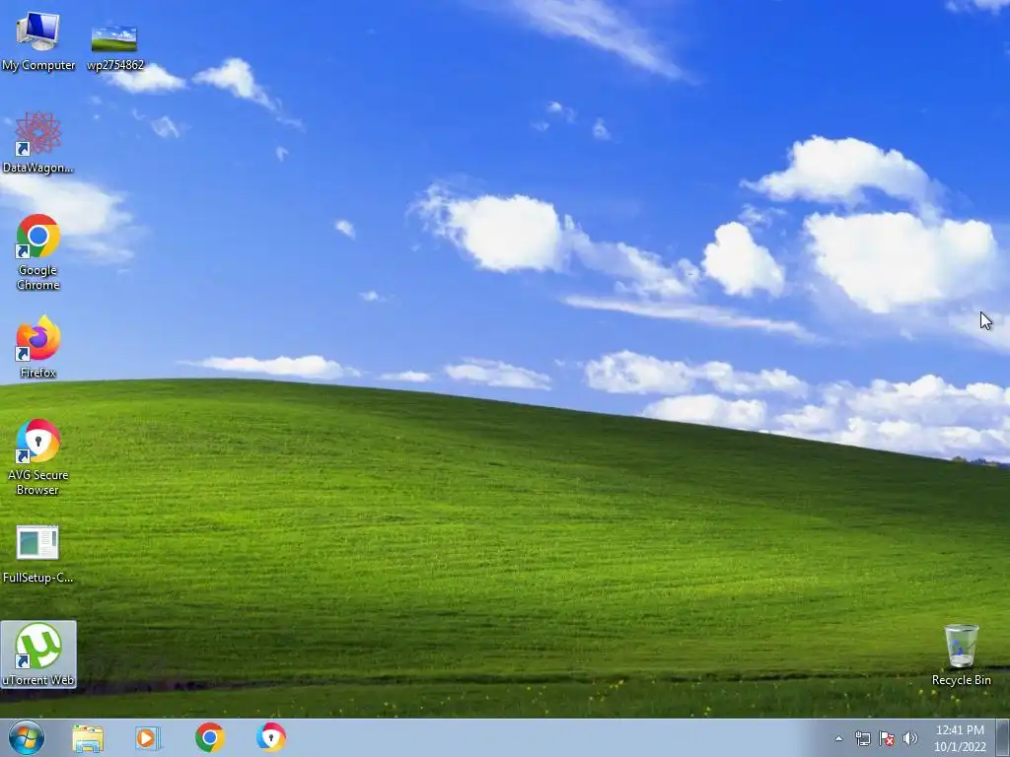This screenshot has height=757, width=1010.
Task: Launch Google Chrome from the taskbar
Action: click(210, 737)
